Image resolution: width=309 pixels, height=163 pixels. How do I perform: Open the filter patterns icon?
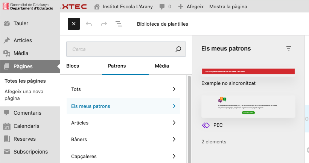(x=289, y=48)
